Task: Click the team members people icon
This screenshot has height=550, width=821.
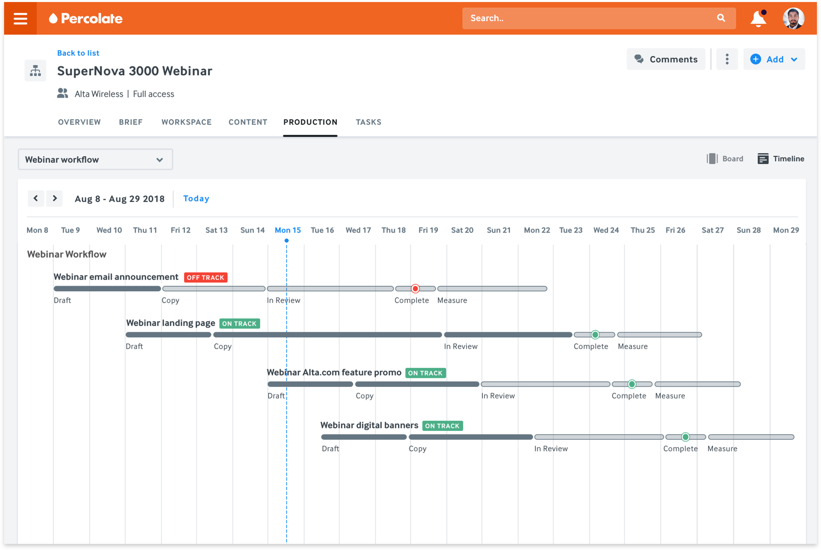Action: (62, 94)
